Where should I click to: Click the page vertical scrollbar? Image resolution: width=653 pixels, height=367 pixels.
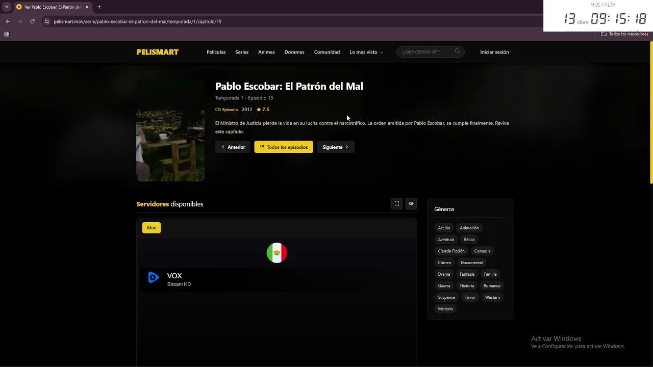651,112
